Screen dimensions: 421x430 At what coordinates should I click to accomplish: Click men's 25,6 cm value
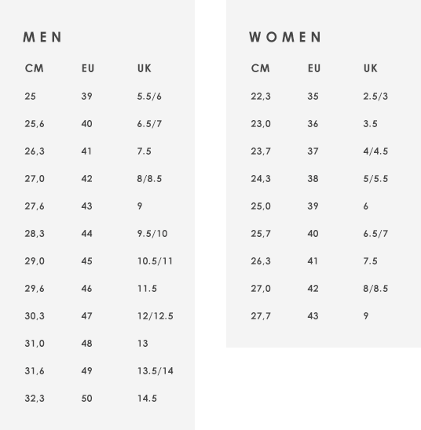pos(35,124)
